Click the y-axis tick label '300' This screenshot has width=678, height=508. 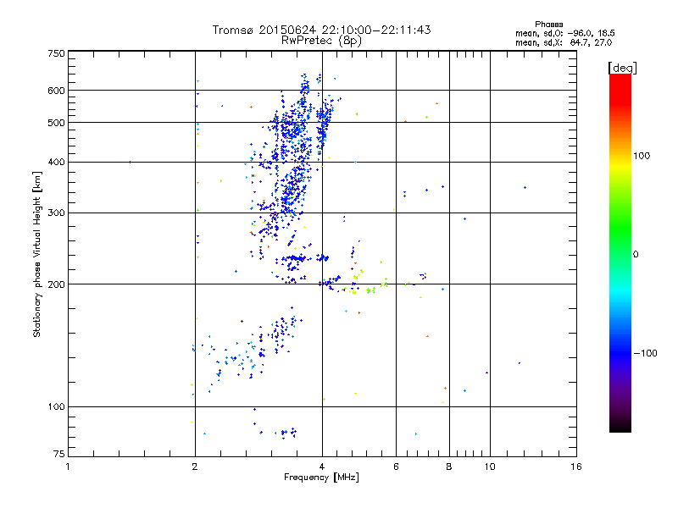point(56,213)
